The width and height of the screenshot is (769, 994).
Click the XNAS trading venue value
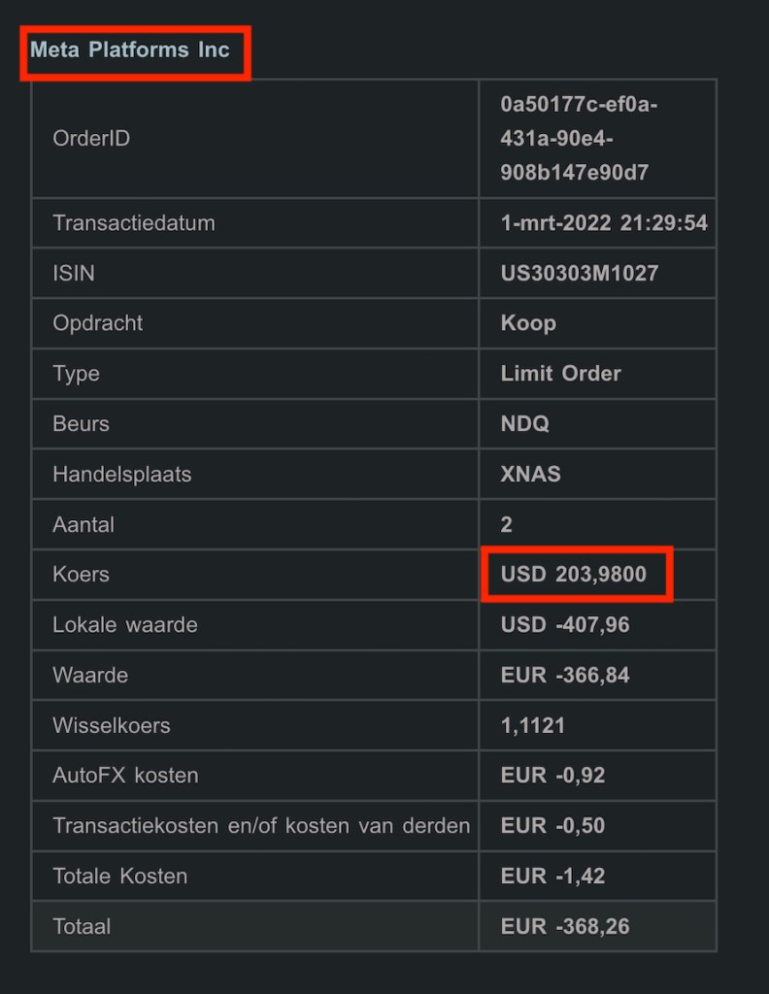[530, 475]
